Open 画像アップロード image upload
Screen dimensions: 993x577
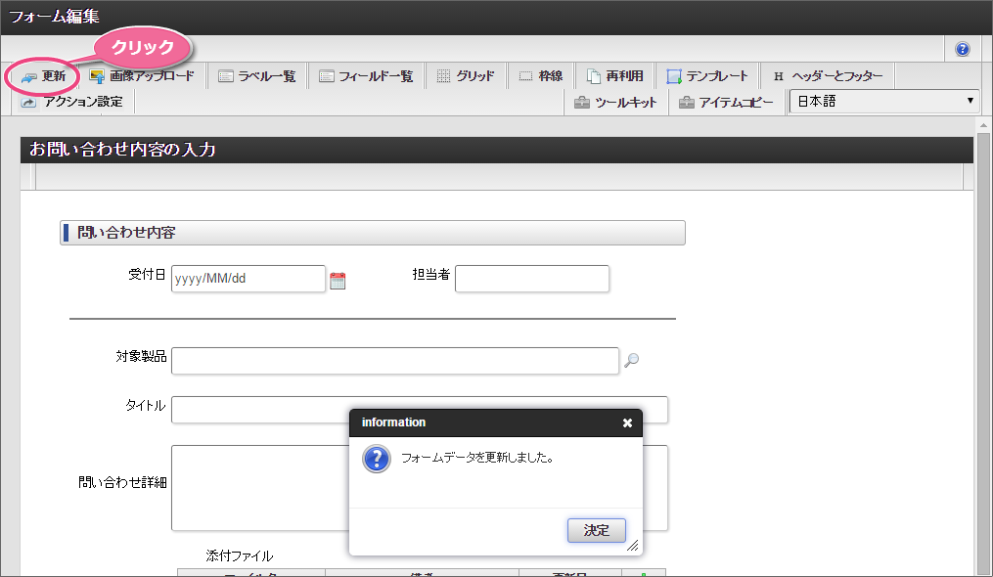(x=142, y=76)
